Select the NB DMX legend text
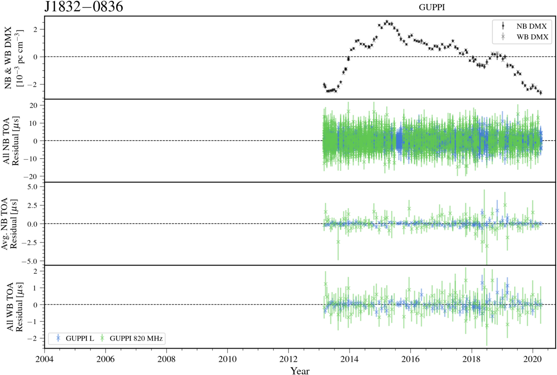Image resolution: width=557 pixels, height=375 pixels. pos(531,26)
